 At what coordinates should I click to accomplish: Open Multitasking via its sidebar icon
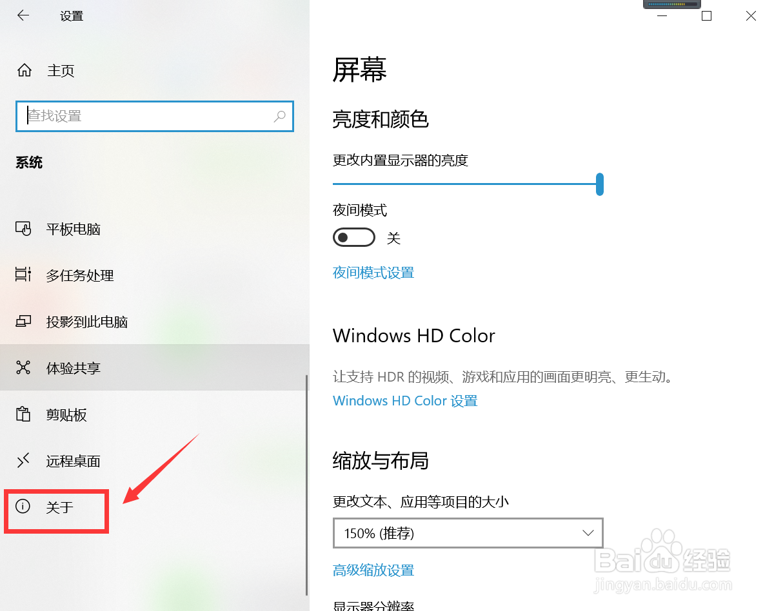tap(23, 275)
